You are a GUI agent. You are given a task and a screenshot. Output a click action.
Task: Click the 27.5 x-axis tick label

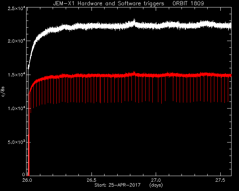[220, 180]
